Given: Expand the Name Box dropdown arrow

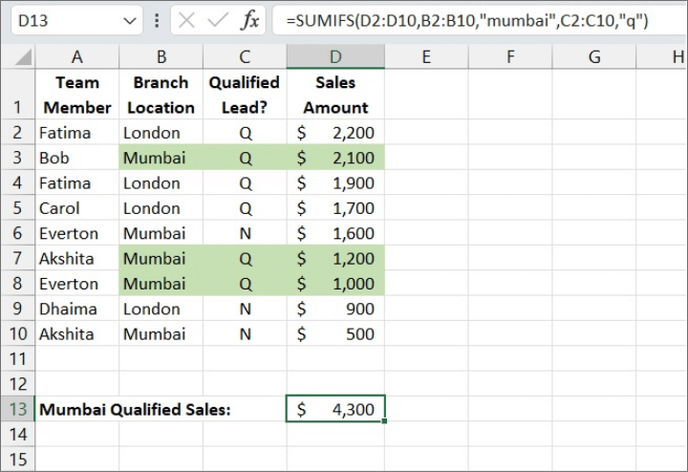Looking at the screenshot, I should pyautogui.click(x=130, y=20).
